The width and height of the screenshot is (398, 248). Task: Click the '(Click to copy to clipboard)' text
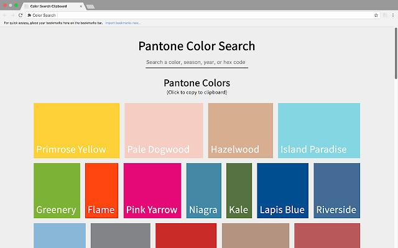197,92
